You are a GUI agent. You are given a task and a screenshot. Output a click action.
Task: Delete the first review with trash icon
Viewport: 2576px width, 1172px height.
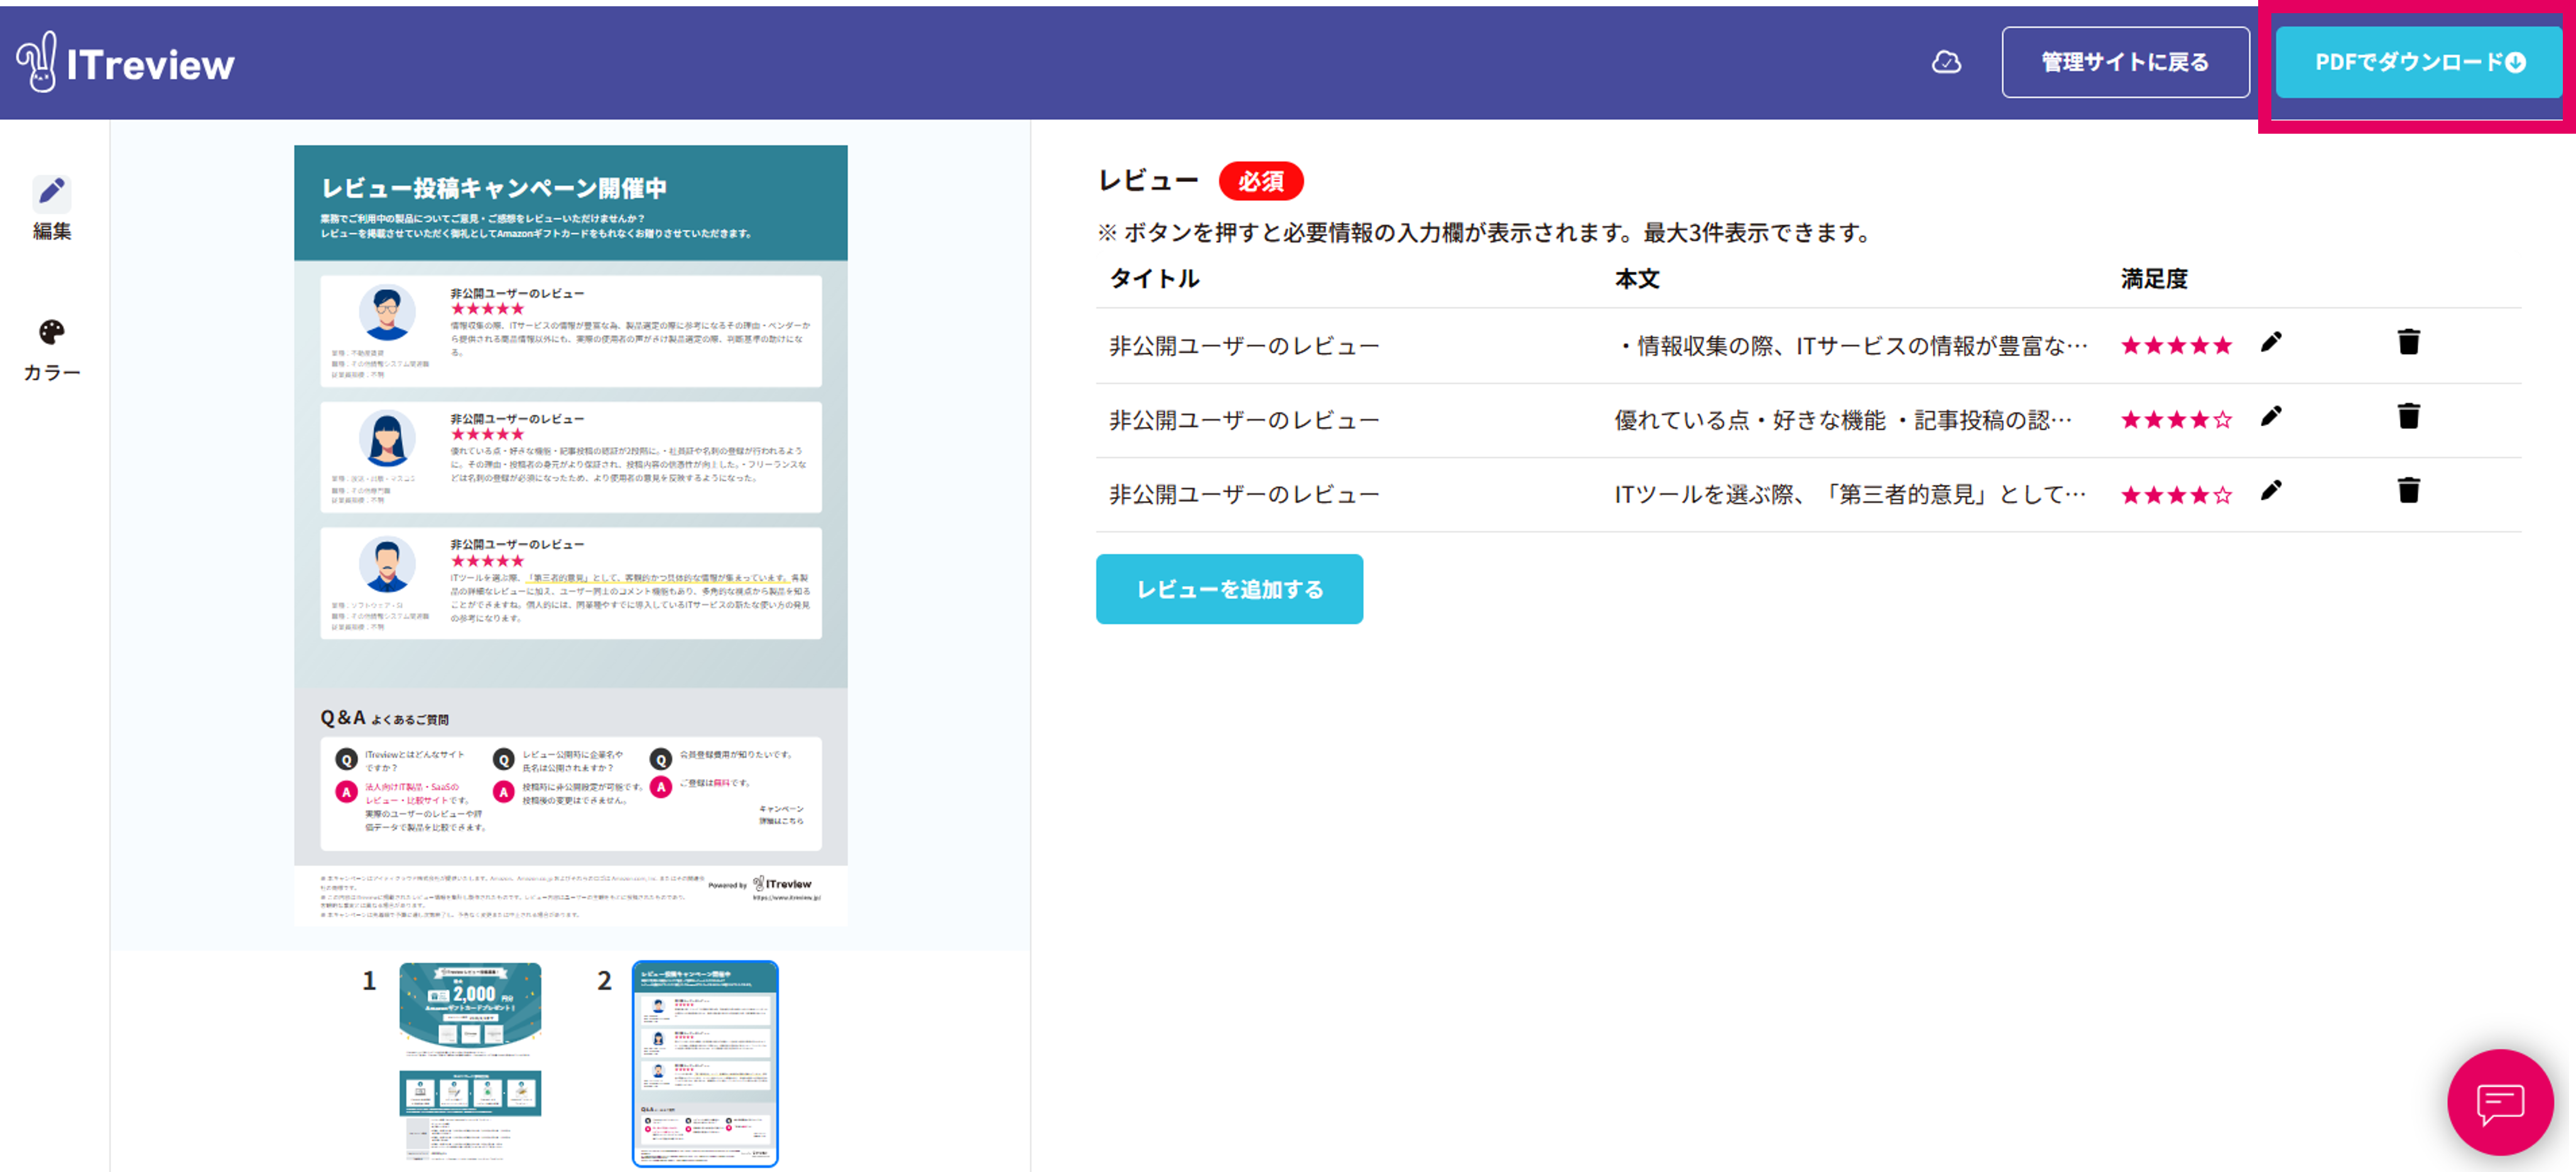[2408, 343]
